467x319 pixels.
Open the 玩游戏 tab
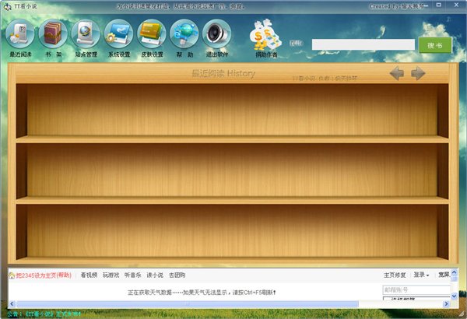(111, 275)
